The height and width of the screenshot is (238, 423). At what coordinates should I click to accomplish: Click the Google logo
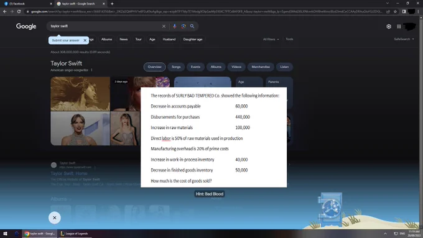pyautogui.click(x=26, y=27)
